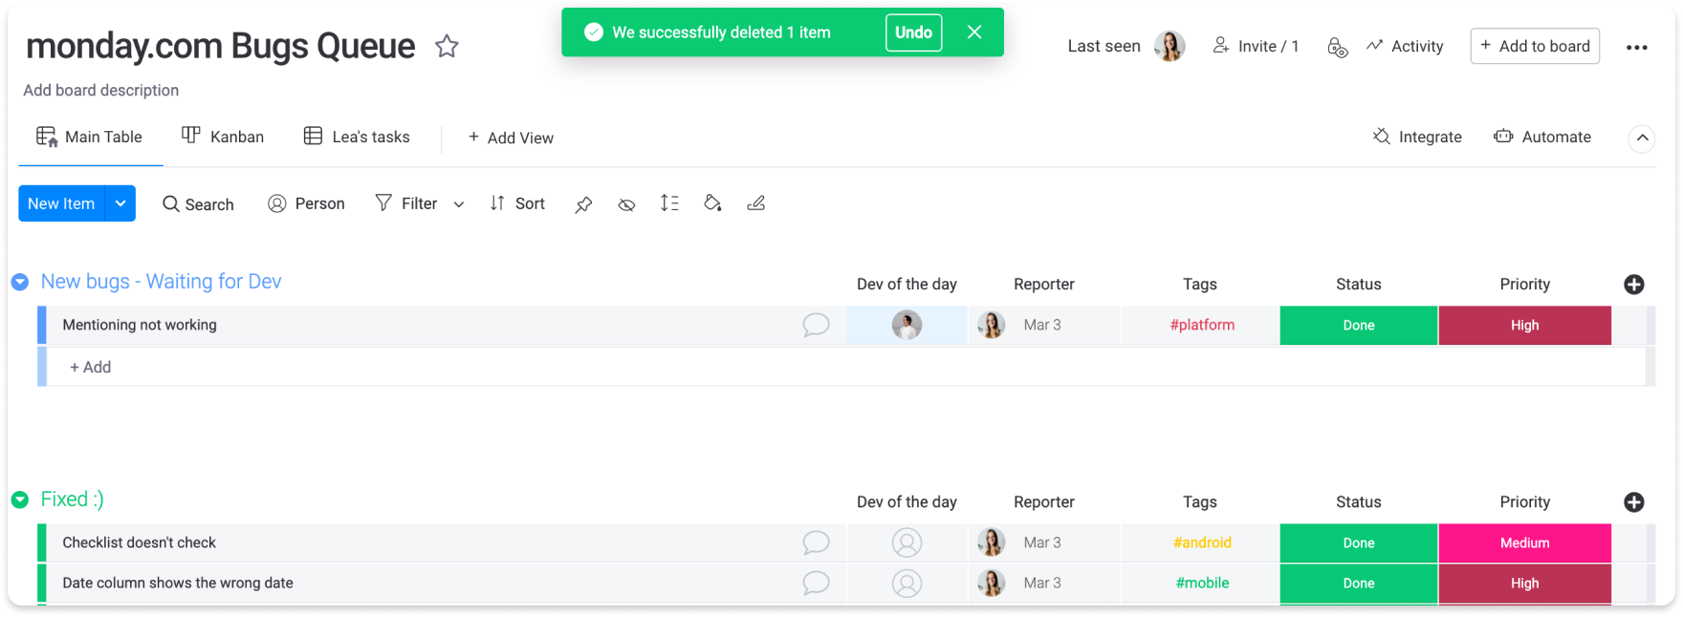Assign Dev of the day for Checklist doesn't check
Image resolution: width=1683 pixels, height=617 pixels.
coord(907,543)
